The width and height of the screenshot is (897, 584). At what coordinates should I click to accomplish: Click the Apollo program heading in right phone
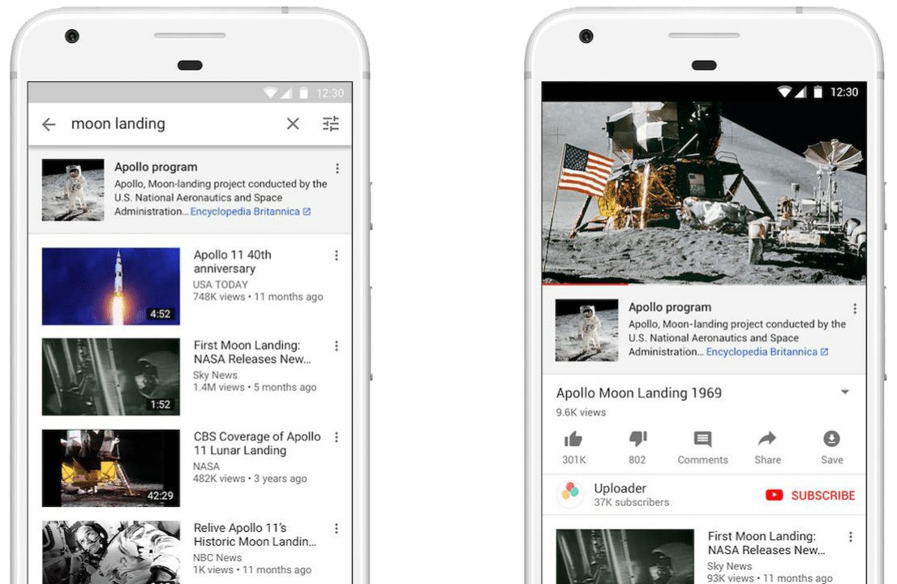click(x=670, y=307)
